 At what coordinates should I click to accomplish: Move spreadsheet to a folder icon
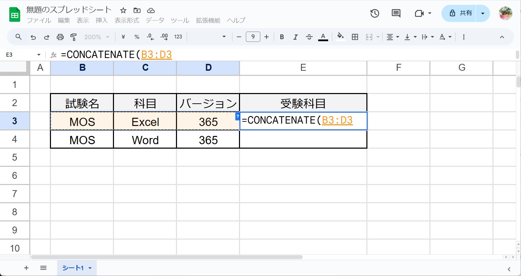tap(137, 10)
